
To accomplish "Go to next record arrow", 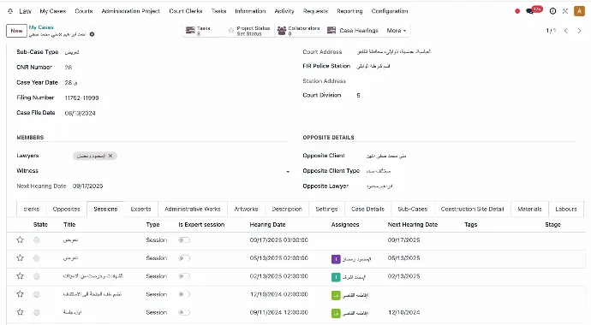I will 579,31.
